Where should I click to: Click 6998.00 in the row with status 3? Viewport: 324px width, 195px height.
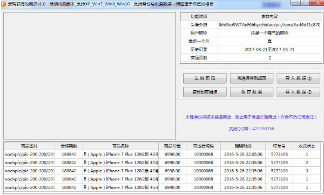[172, 171]
